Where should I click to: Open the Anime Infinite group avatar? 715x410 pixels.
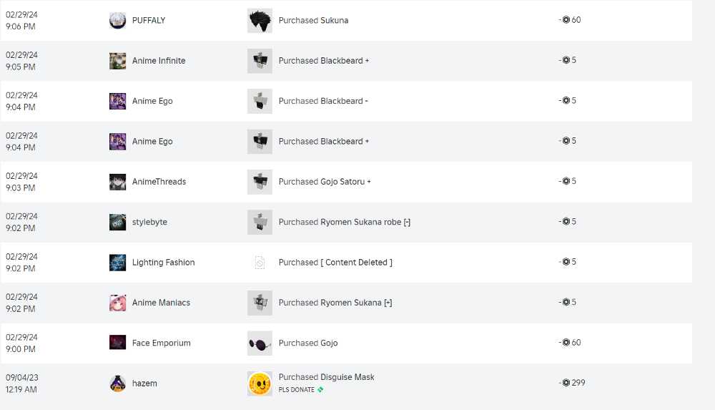point(118,61)
